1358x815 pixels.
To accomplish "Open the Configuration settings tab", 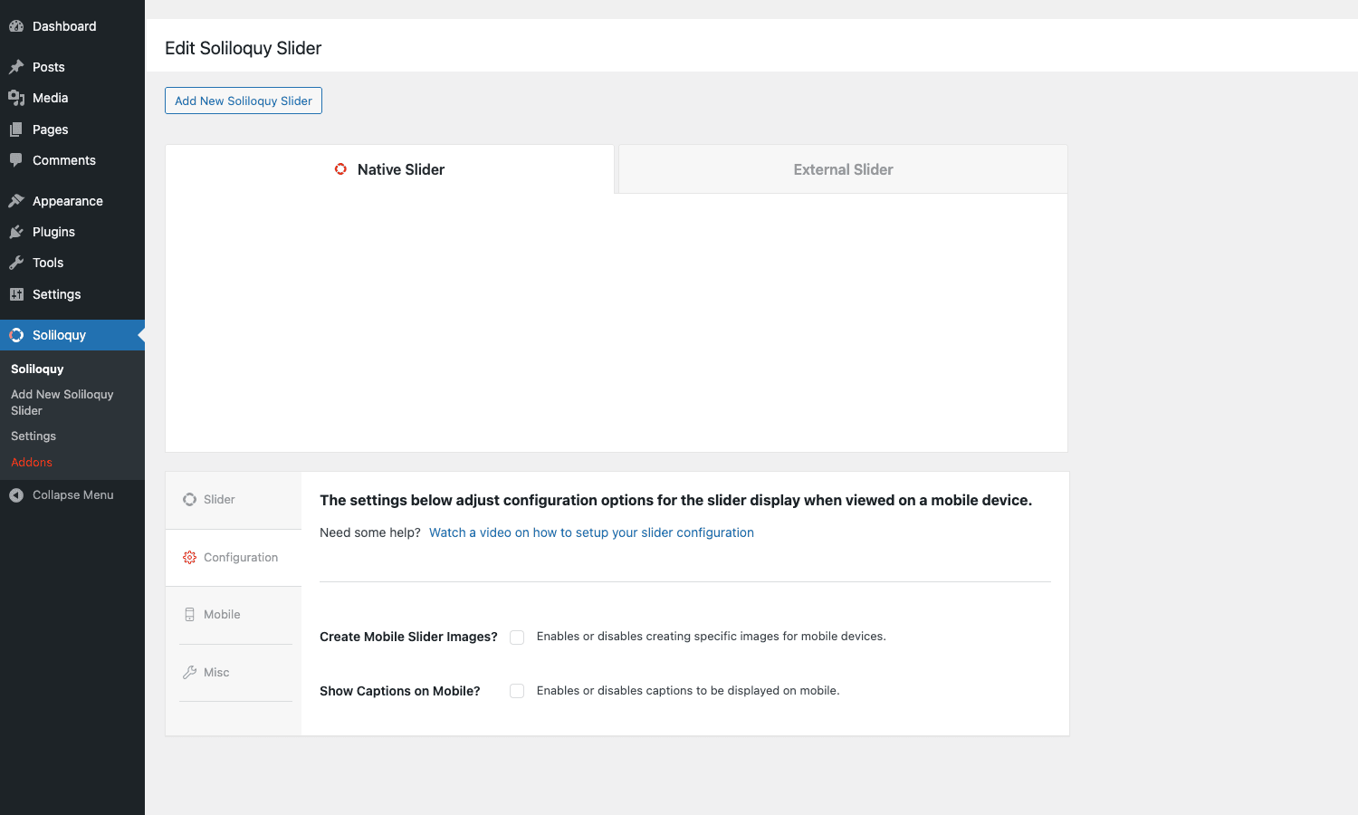I will [x=234, y=558].
